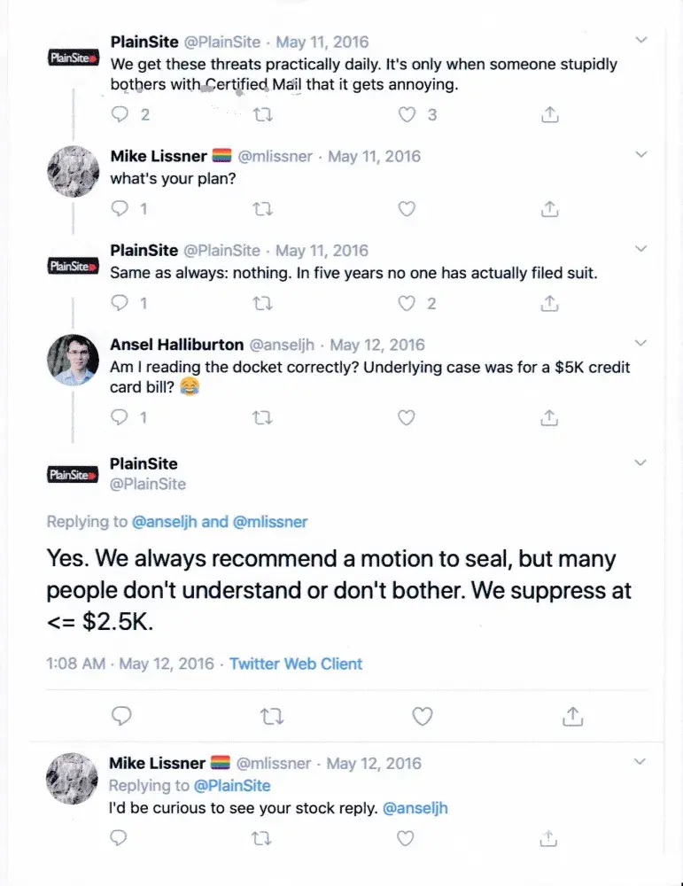Open the @PlainSite link in bottom reply

click(x=232, y=785)
